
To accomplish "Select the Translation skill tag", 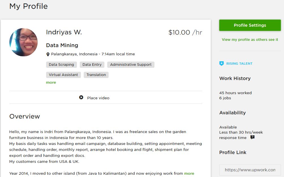I will tap(96, 75).
